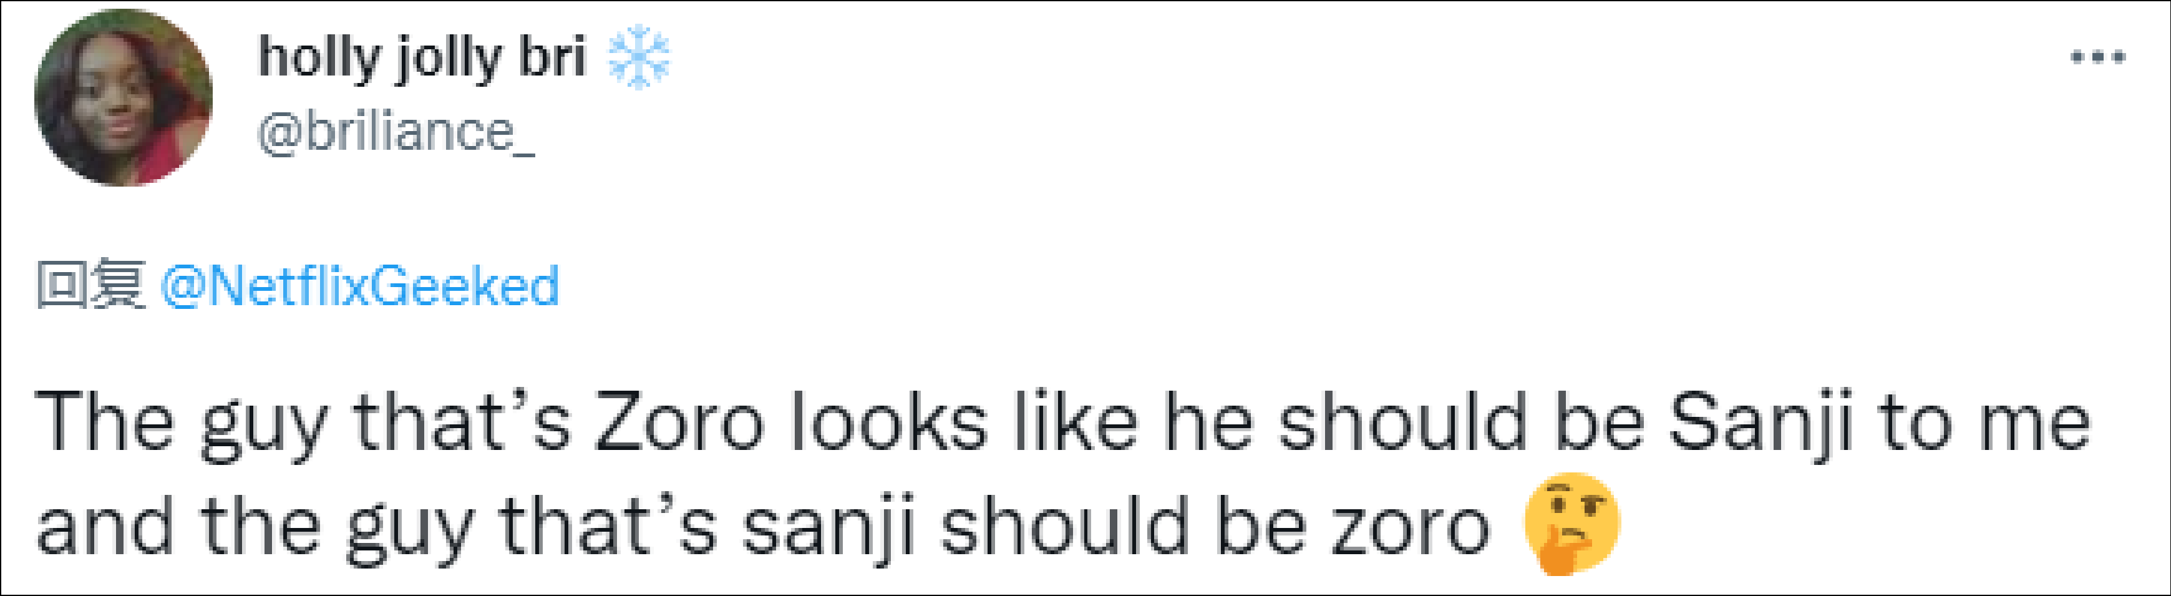Click the first word "The" of tweet
This screenshot has height=596, width=2171.
(x=105, y=421)
